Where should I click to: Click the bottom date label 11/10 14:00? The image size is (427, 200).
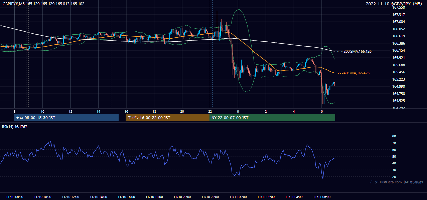pos(98,197)
